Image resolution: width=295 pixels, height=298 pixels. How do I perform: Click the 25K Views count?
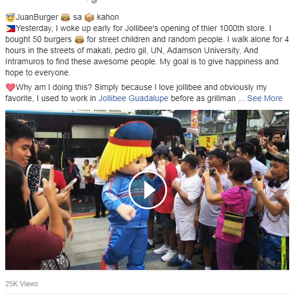(22, 284)
